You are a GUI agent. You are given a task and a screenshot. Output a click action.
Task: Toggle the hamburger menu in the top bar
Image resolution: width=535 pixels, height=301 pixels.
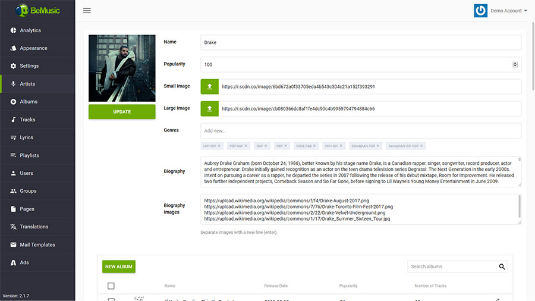tap(87, 11)
